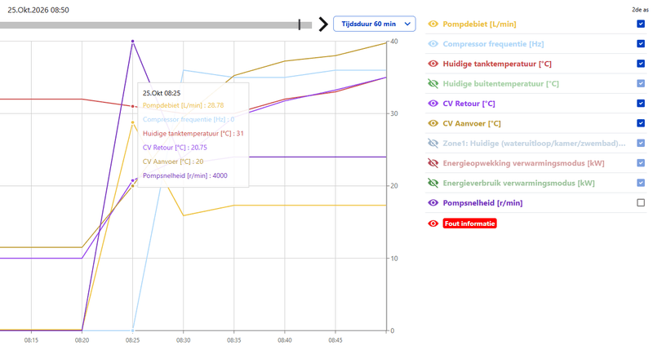Click the 25.Okt.2026 08:50 date text
Viewport: 653px width, 350px height.
(x=38, y=10)
